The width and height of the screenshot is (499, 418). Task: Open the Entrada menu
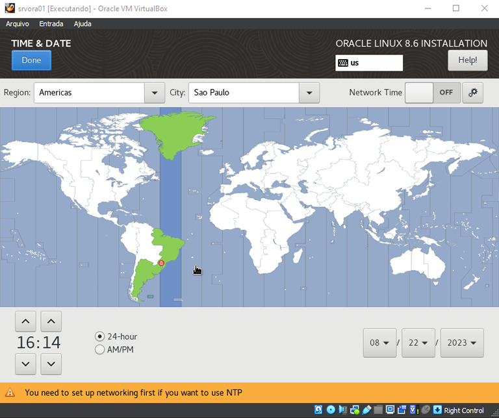(51, 24)
